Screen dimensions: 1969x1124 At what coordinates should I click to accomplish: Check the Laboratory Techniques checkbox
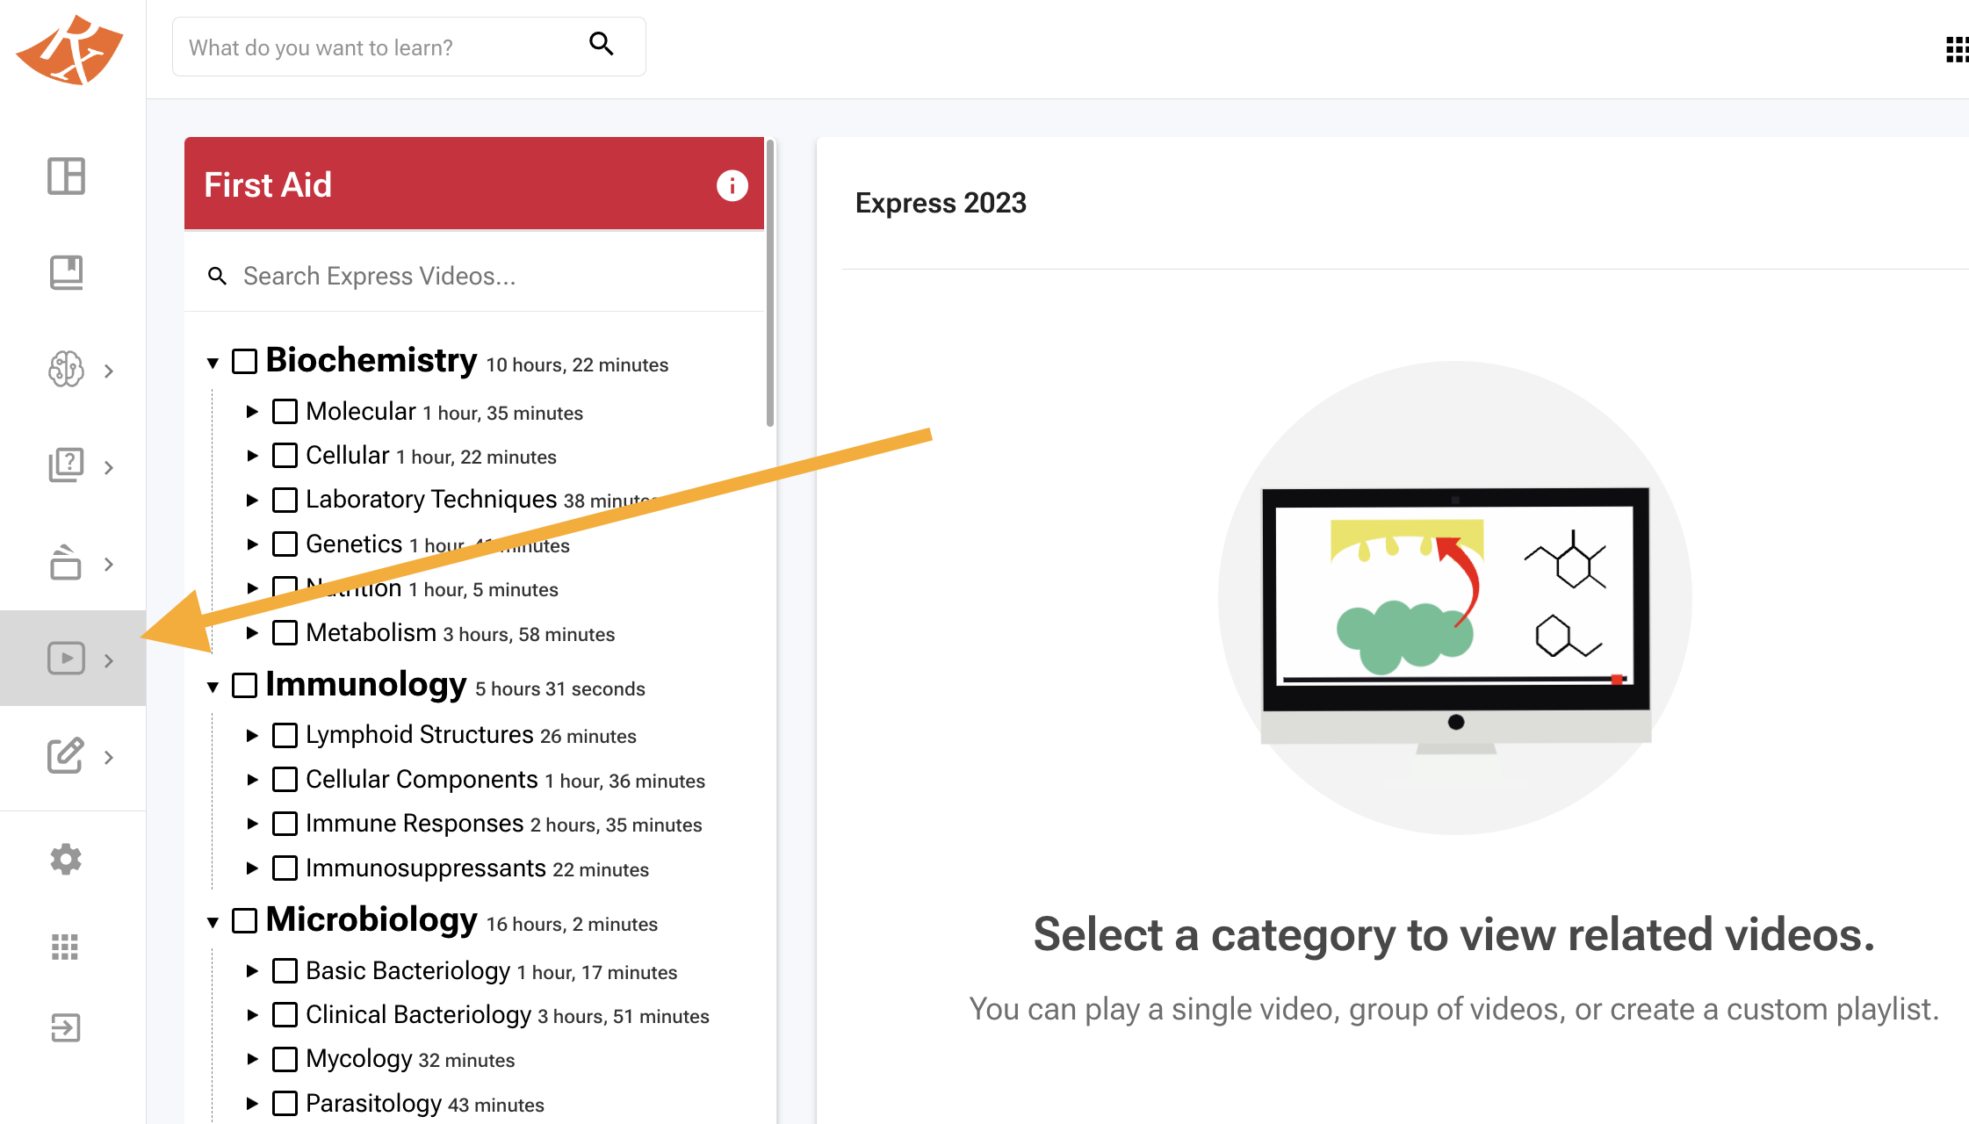pos(285,500)
